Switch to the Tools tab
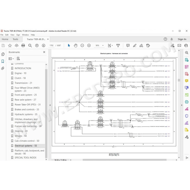Image resolution: width=190 pixels, height=190 pixels. (15, 39)
